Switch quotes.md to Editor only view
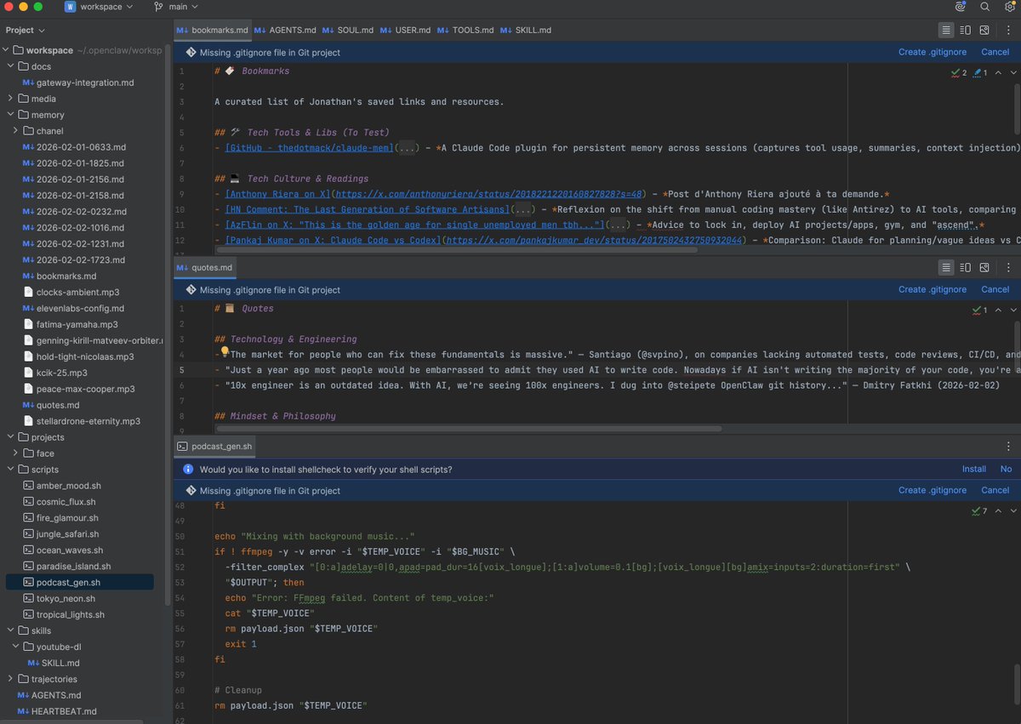The image size is (1021, 724). 946,267
